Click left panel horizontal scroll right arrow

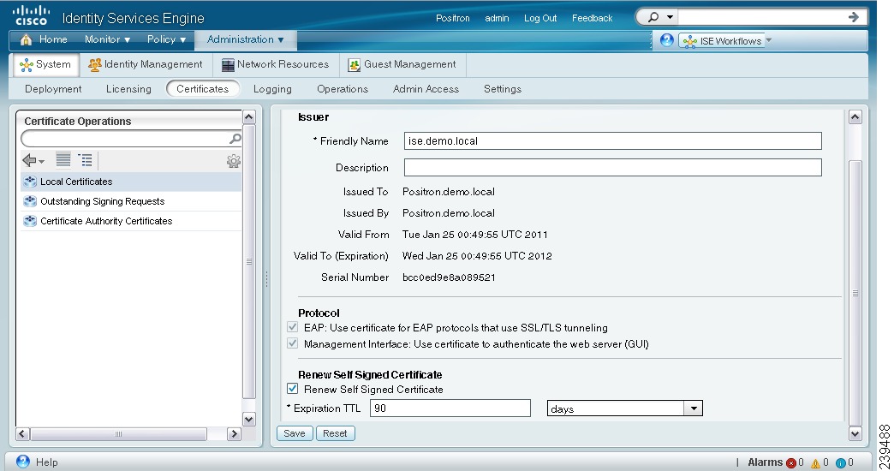coord(234,434)
